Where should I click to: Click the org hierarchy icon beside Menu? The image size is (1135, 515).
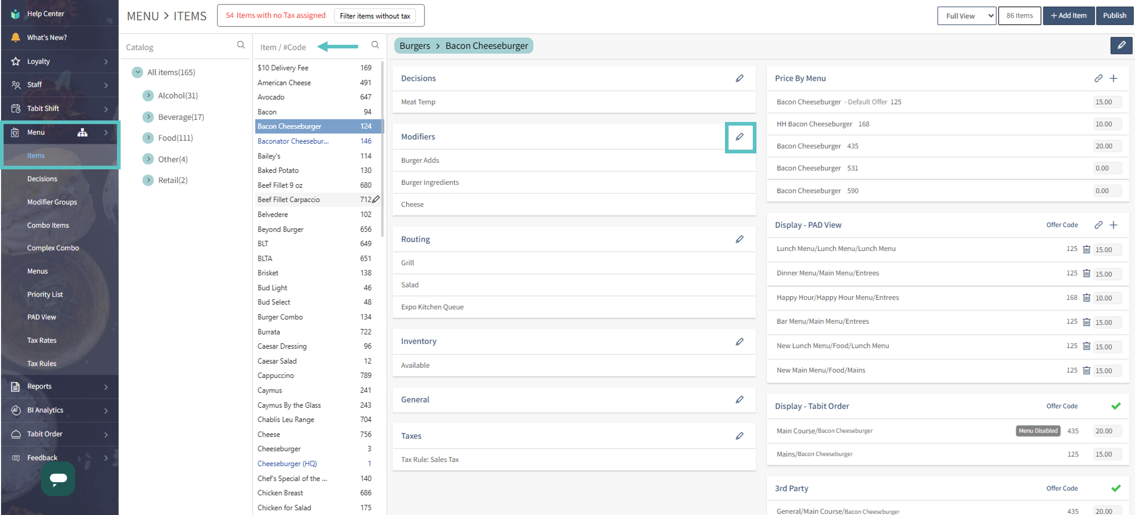click(82, 133)
